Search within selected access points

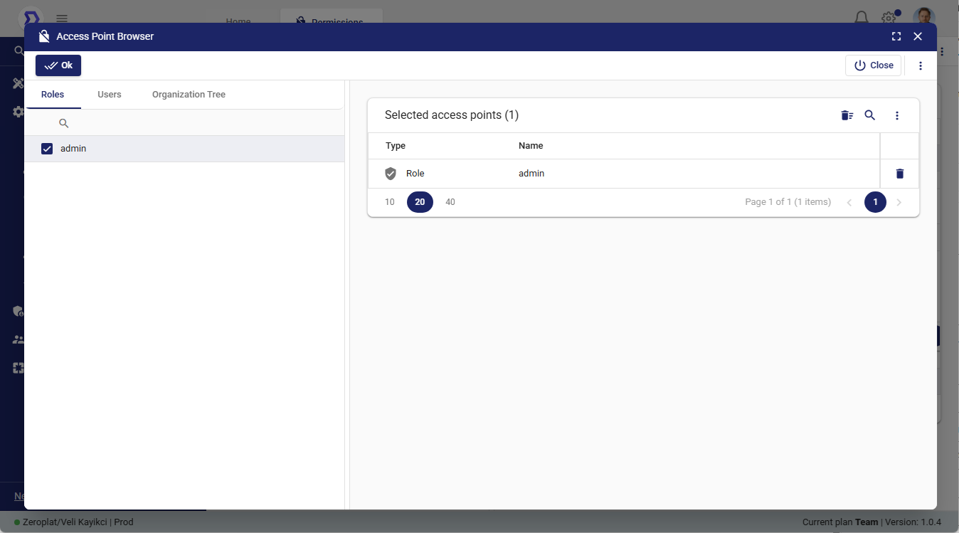869,115
